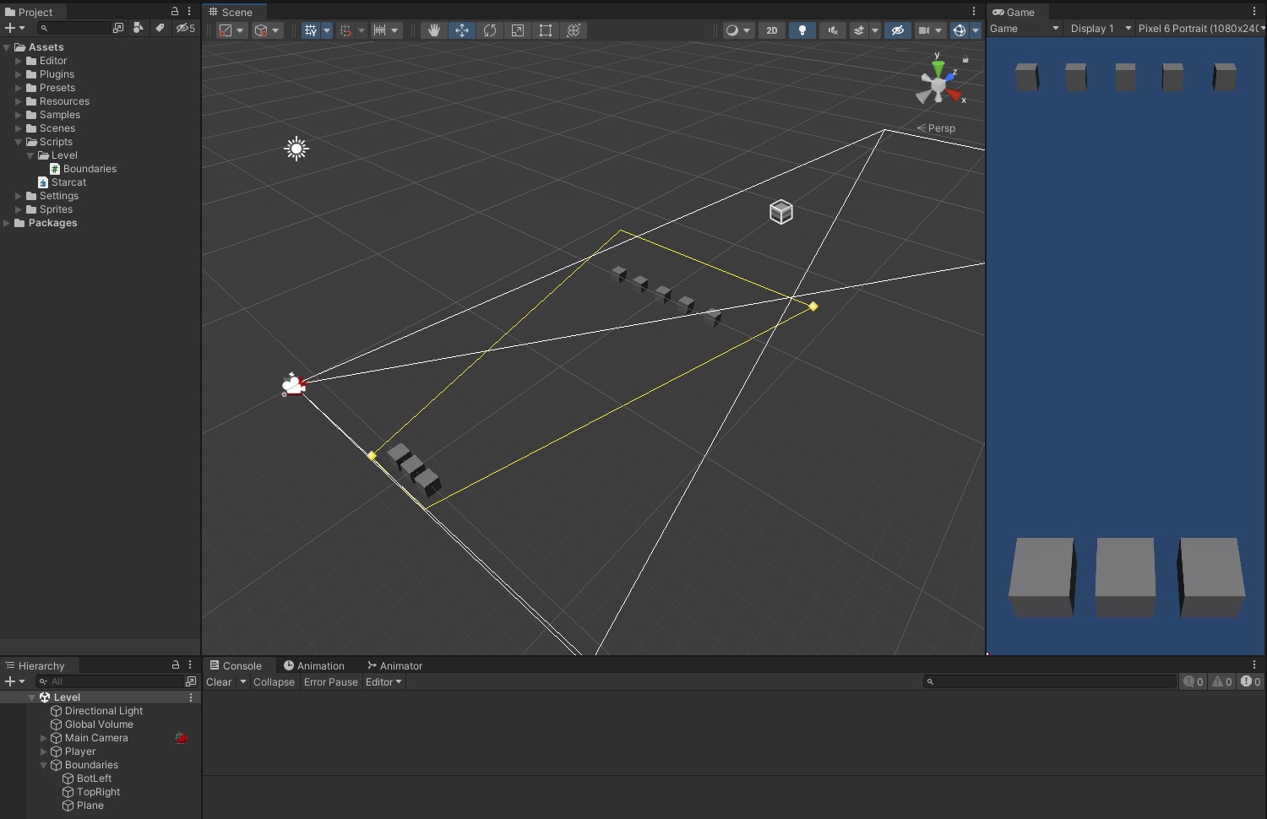The width and height of the screenshot is (1267, 819).
Task: Select the Hand view tool
Action: pos(434,30)
